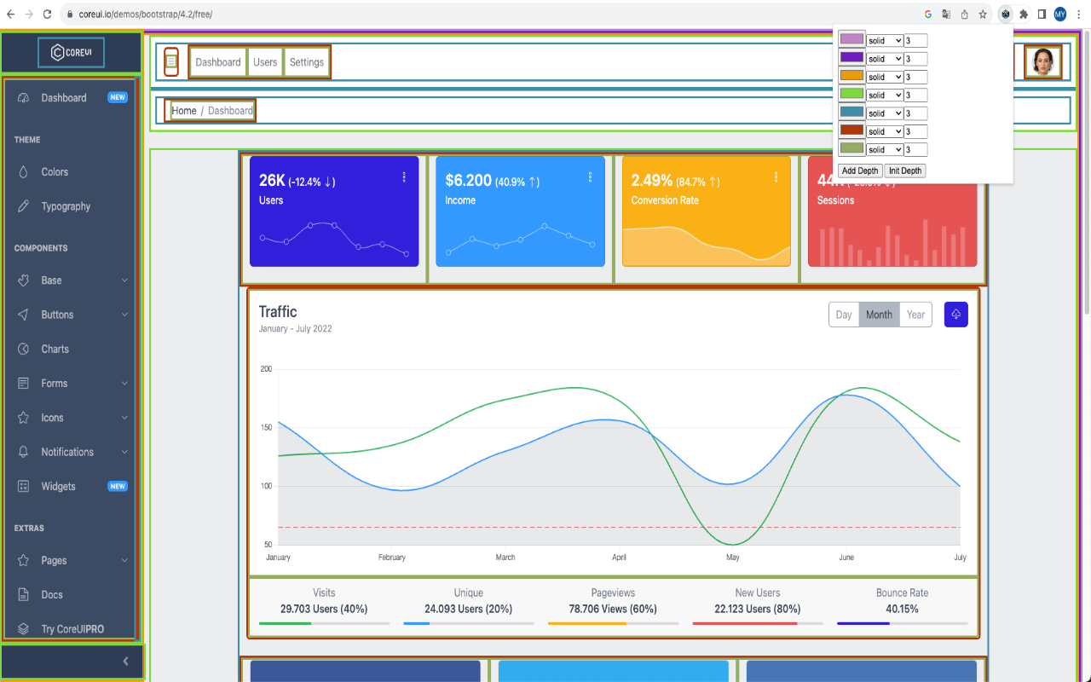Viewport: 1091px width, 682px height.
Task: Open the Docs page from the sidebar
Action: tap(51, 594)
